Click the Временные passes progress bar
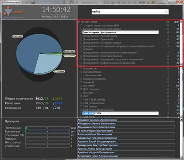Image resolution: width=184 pixels, height=160 pixels. 47,131
